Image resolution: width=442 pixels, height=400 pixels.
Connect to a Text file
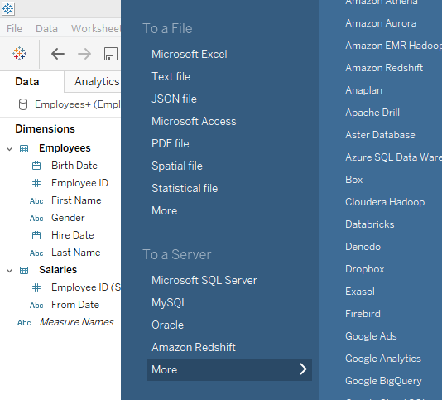pyautogui.click(x=171, y=76)
